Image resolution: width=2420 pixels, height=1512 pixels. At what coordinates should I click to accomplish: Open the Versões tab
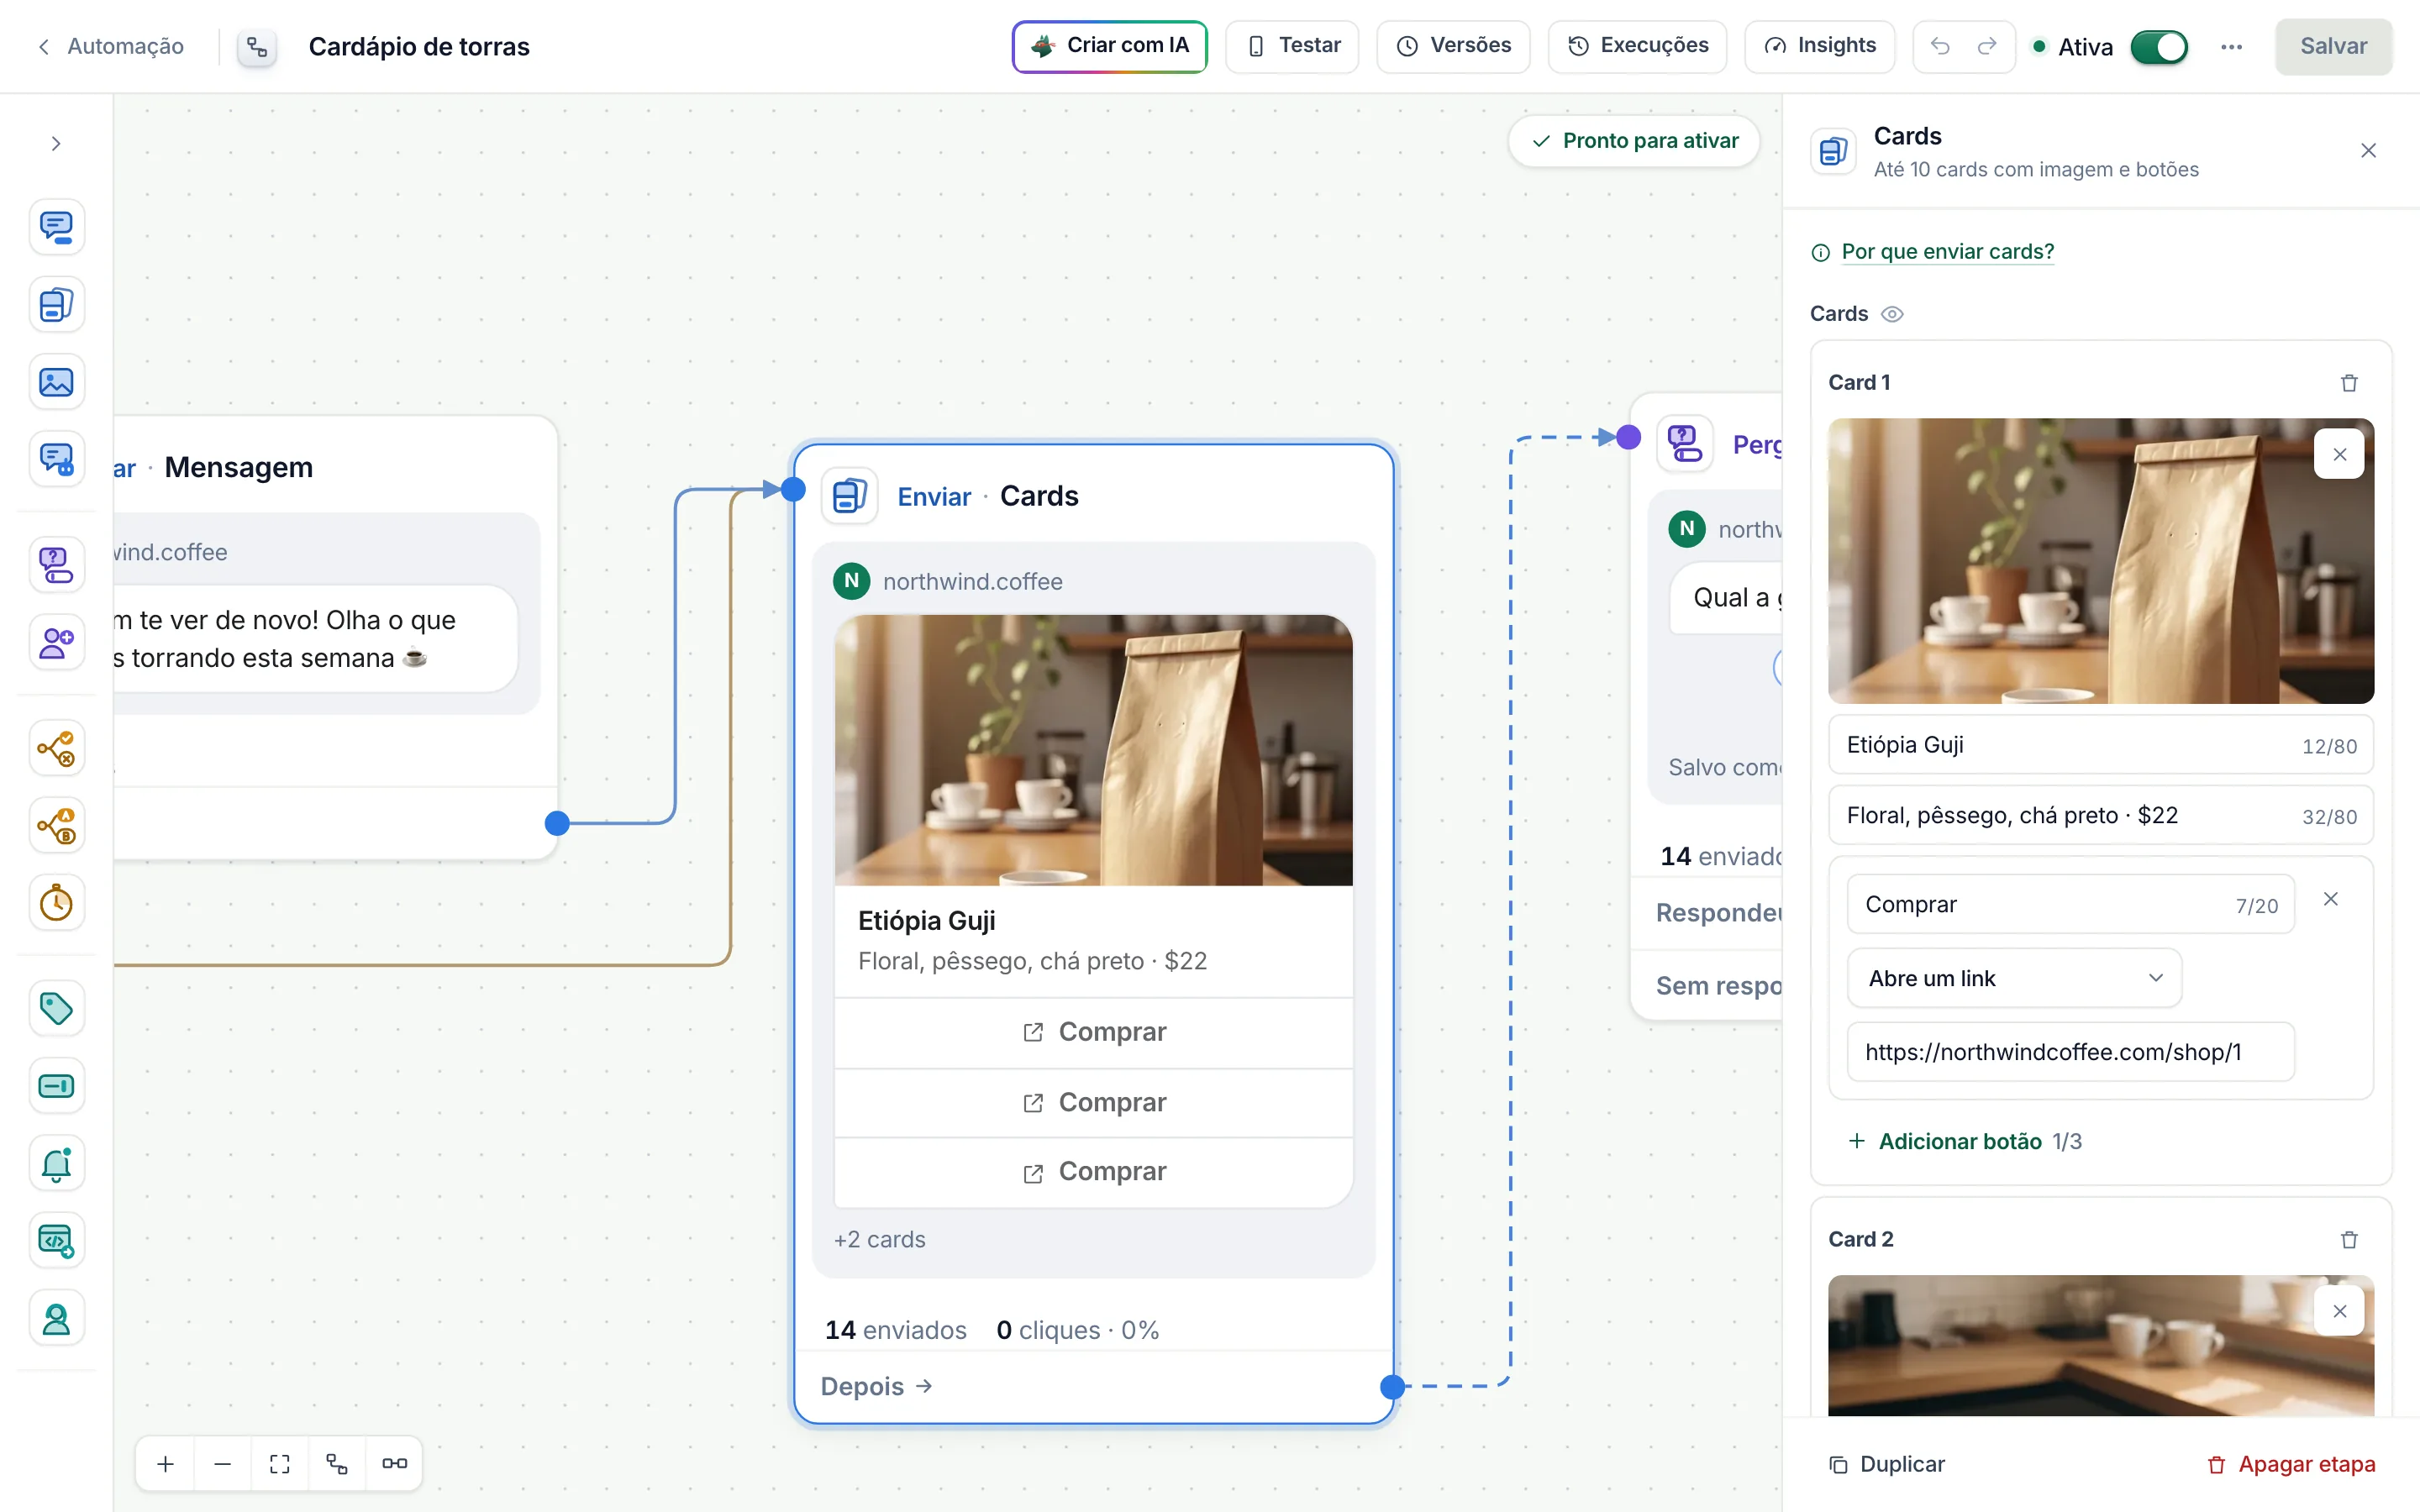(1453, 46)
